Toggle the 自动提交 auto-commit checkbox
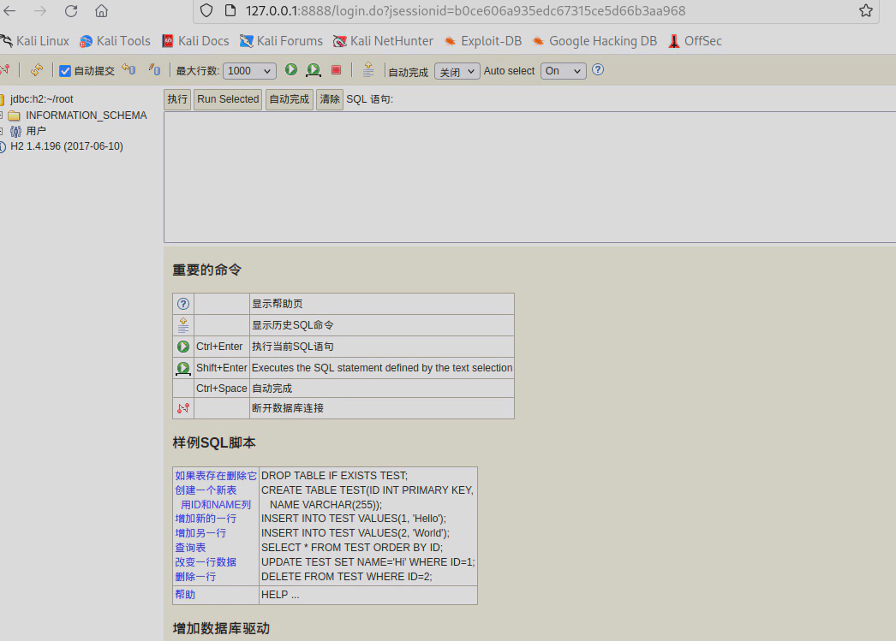Viewport: 896px width, 641px height. coord(65,71)
